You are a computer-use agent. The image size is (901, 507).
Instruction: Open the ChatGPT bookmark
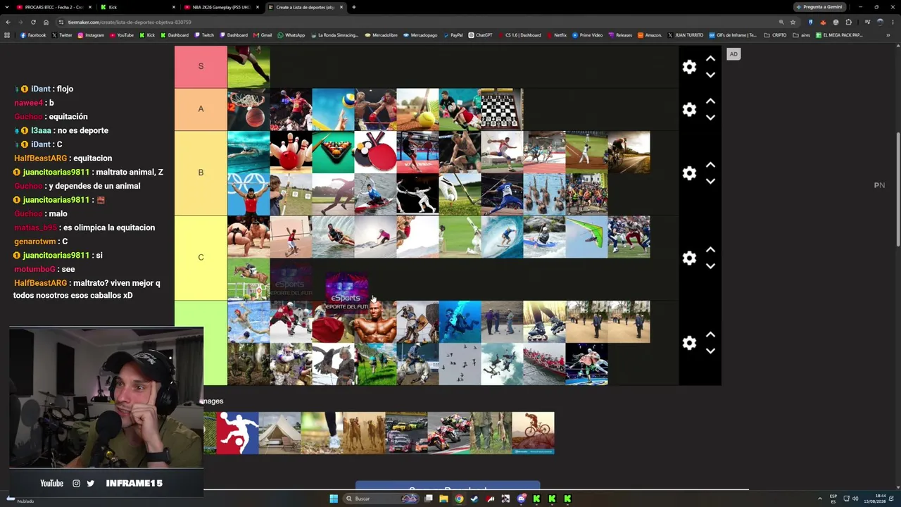pos(480,35)
